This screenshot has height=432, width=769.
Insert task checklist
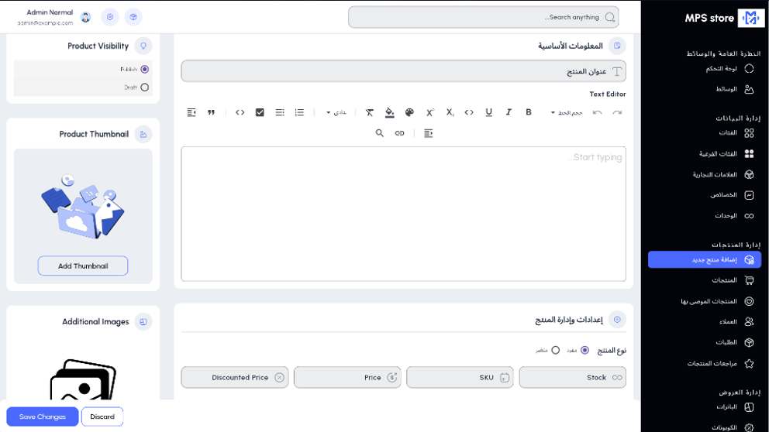coord(260,112)
